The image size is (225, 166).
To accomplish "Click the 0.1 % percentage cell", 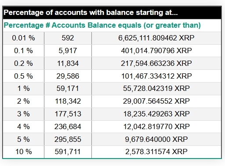I will click(23, 51).
